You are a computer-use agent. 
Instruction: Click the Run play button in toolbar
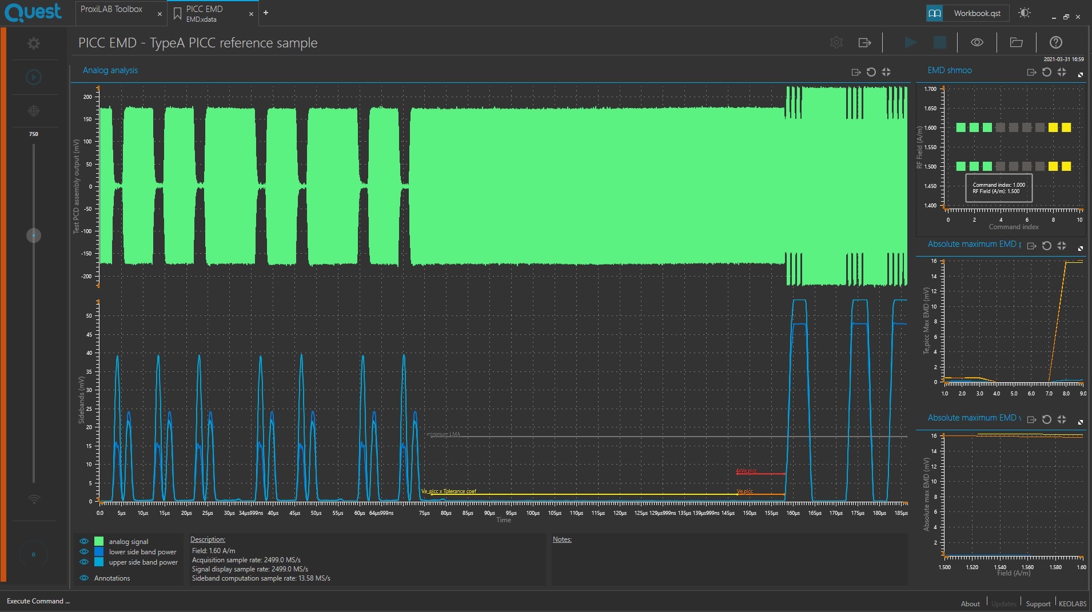[910, 42]
